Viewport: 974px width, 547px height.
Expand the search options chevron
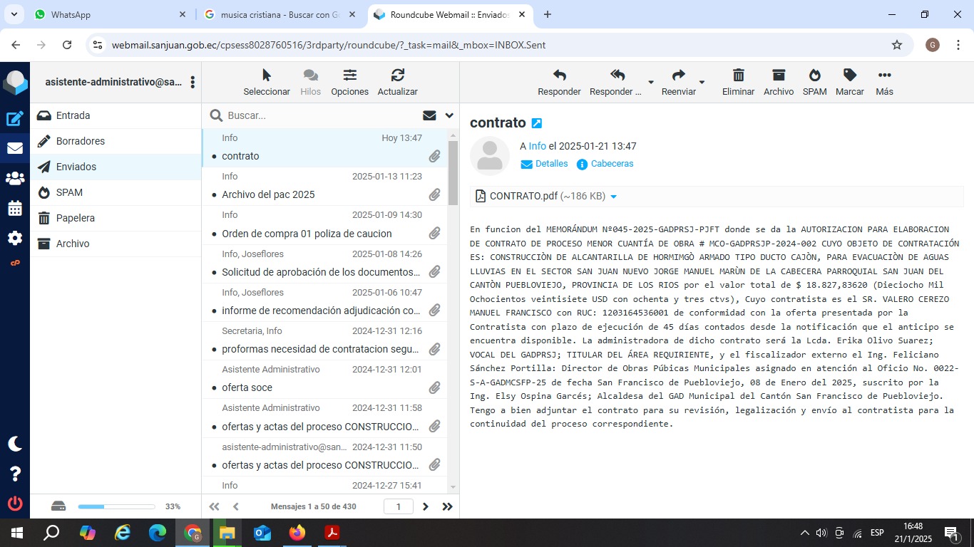[449, 115]
